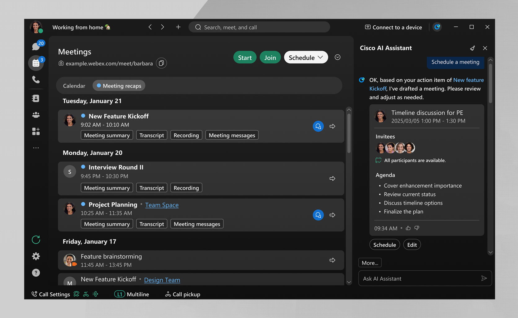This screenshot has height=318, width=518.
Task: Open Cisco AI Assistant icon in title bar
Action: (437, 27)
